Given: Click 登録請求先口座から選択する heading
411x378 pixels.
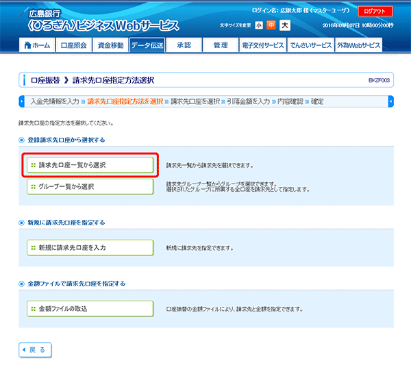Looking at the screenshot, I should (x=66, y=140).
